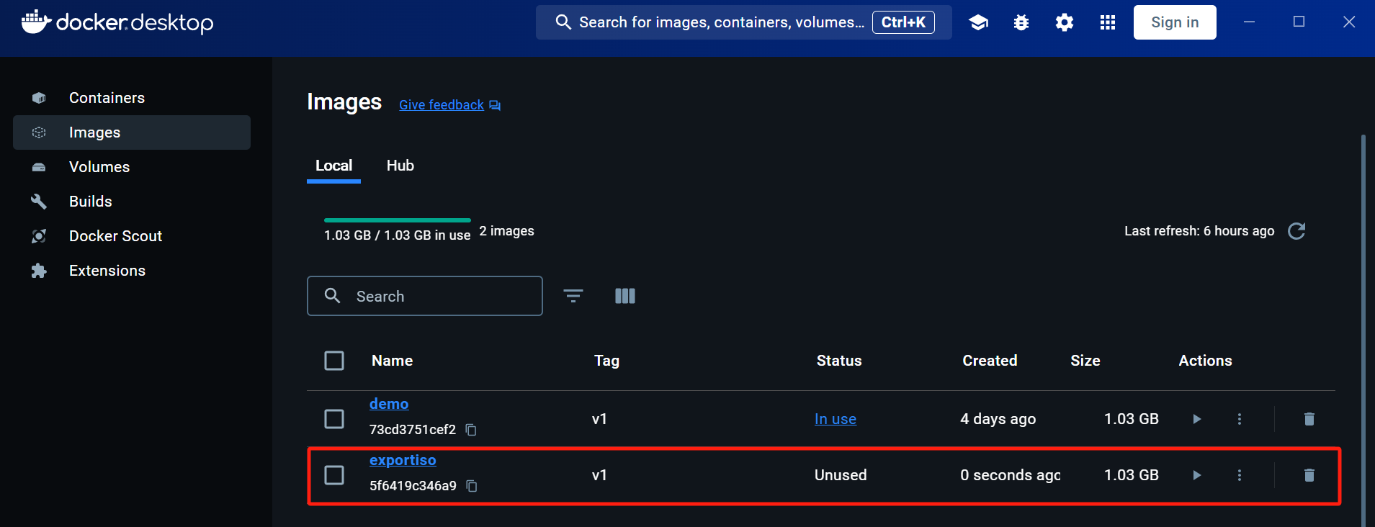Click the 2 images count label
Image resolution: width=1375 pixels, height=527 pixels.
(x=507, y=231)
